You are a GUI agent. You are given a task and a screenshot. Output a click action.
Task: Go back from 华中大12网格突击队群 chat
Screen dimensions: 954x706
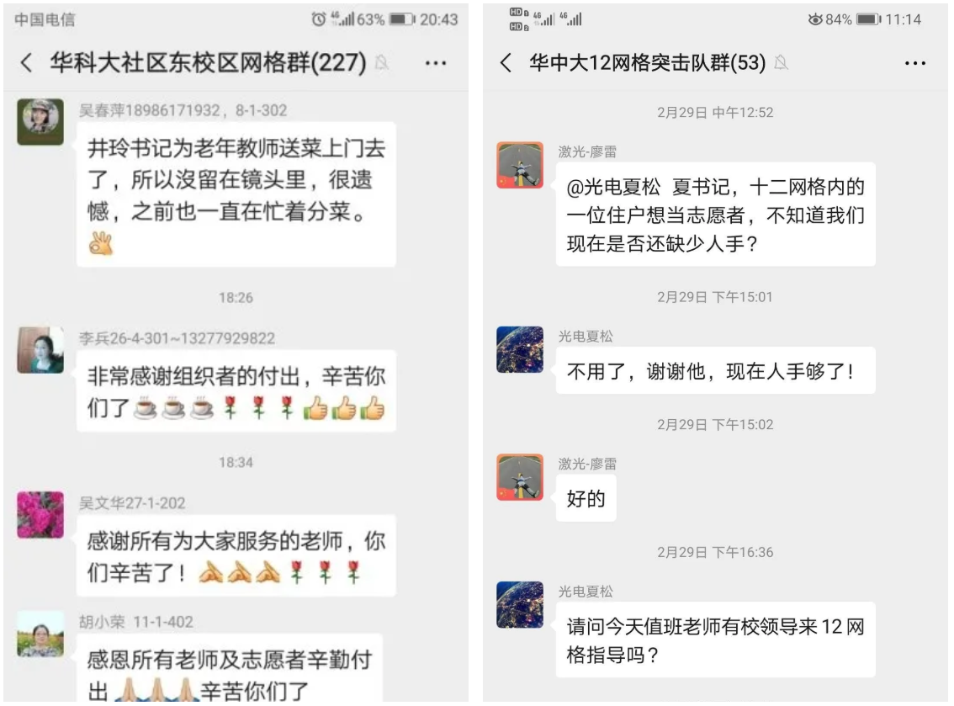(506, 62)
